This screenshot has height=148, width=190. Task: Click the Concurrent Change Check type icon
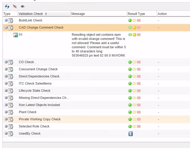(x=11, y=69)
